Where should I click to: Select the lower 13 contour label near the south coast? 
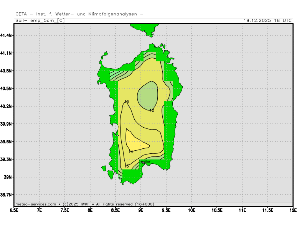pyautogui.click(x=127, y=166)
